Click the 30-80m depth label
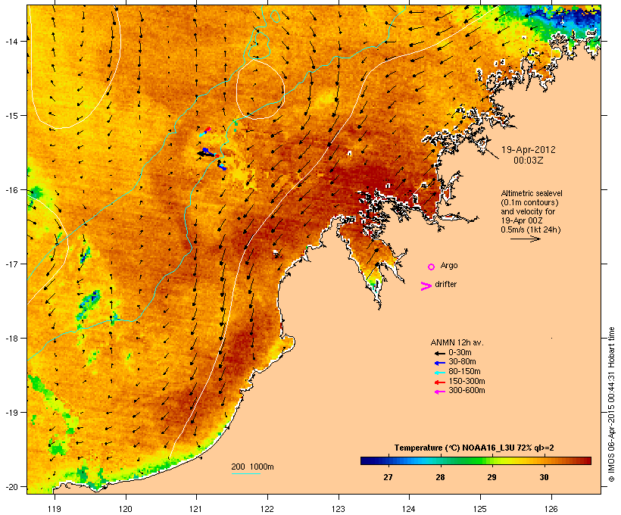The height and width of the screenshot is (515, 621). pos(462,362)
